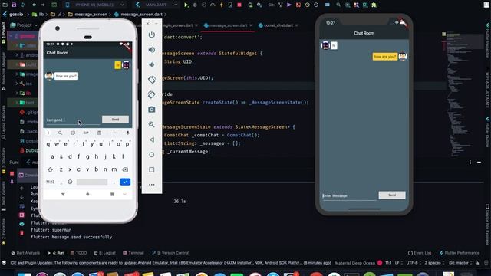
Task: Click the forward navigation arrow in toolbar
Action: coord(43,5)
